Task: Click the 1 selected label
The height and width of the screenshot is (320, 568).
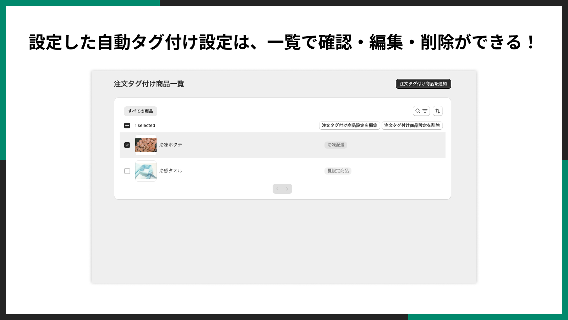Action: coord(144,125)
